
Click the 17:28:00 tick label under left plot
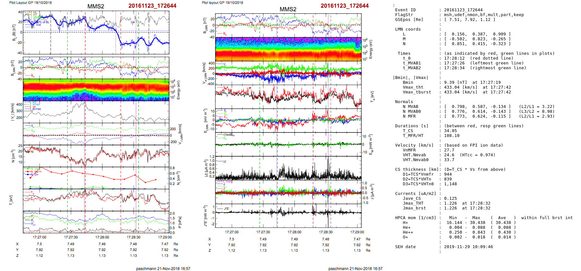[102, 237]
